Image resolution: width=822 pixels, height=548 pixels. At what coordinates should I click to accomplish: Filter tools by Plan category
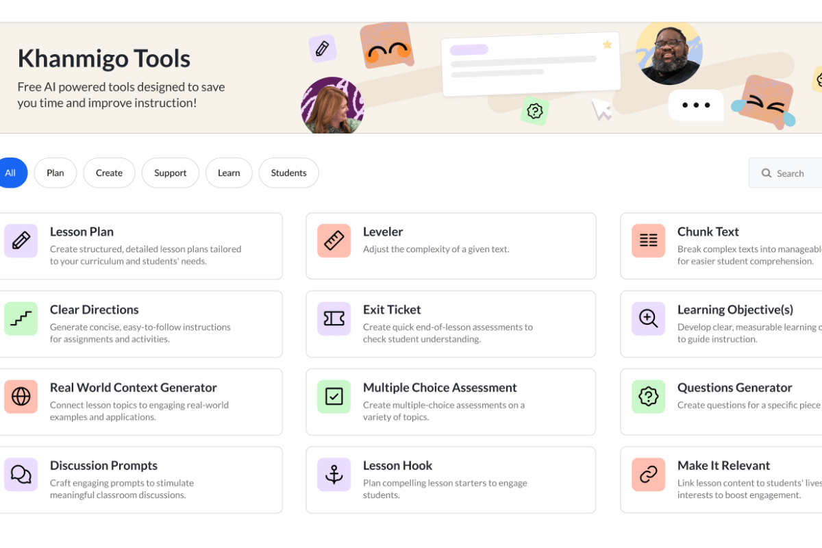(x=55, y=173)
